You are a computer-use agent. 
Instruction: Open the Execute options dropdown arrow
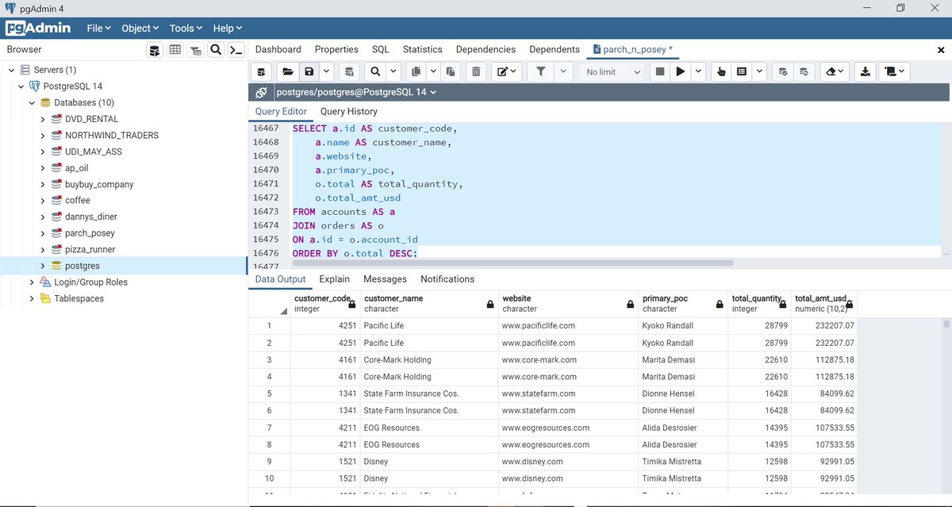[698, 71]
